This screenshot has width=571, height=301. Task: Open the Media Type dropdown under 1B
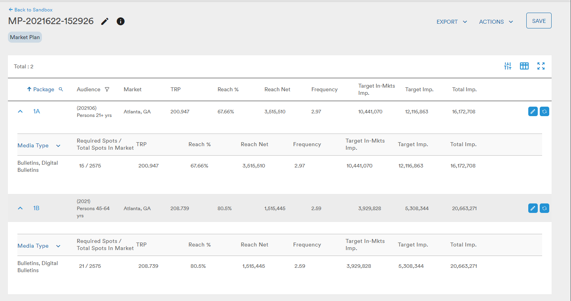point(58,246)
